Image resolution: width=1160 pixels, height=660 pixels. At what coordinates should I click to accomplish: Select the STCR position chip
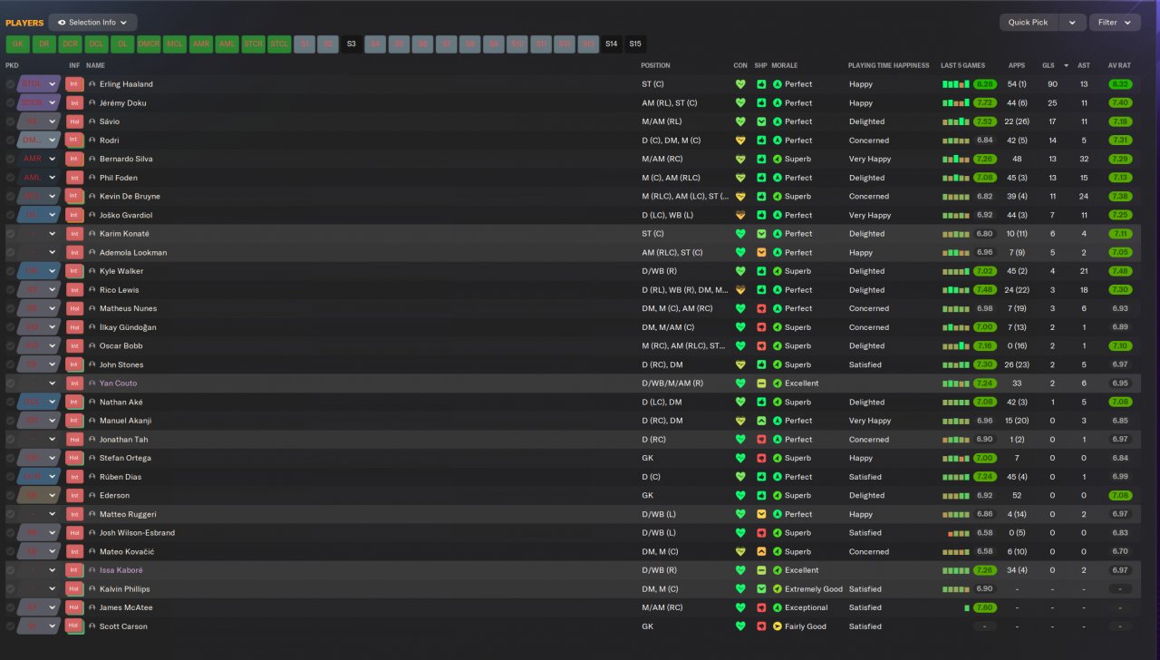click(253, 44)
